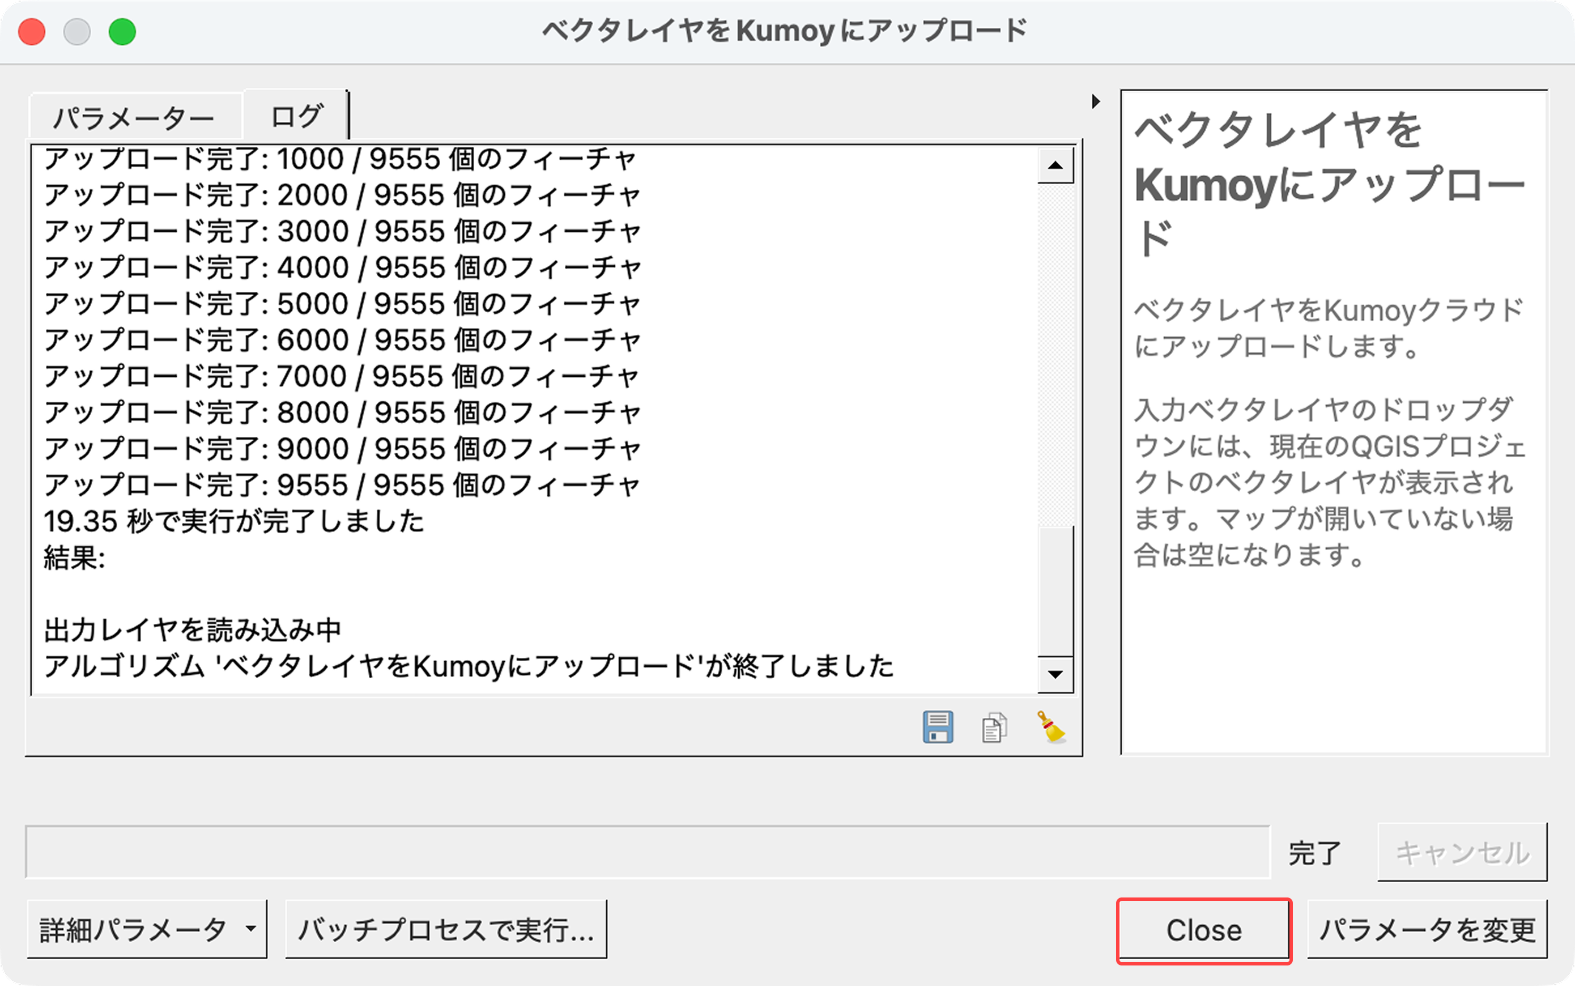Expand advanced parameter options

[x=250, y=929]
